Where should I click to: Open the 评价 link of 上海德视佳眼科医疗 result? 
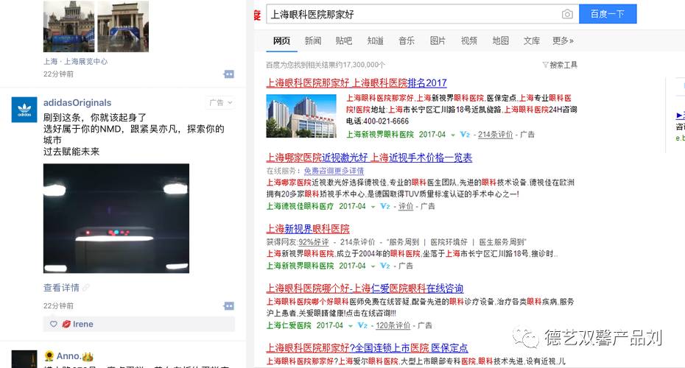pyautogui.click(x=406, y=206)
